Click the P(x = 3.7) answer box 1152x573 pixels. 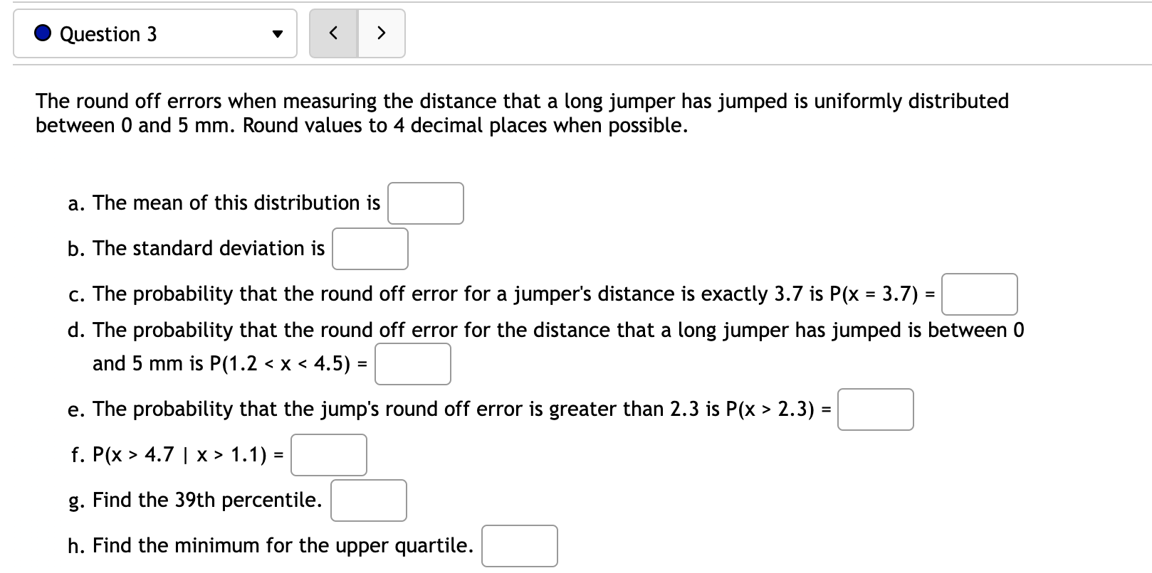(979, 294)
